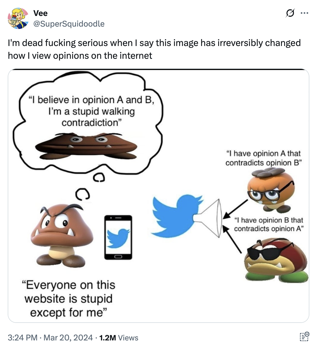Click the smartphone showing the Twitter logo
This screenshot has height=350, width=316.
(x=118, y=237)
